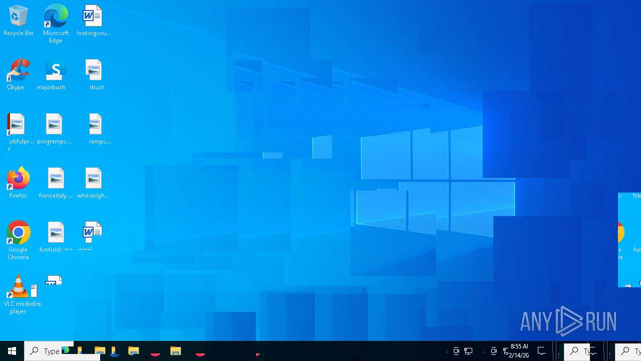Select the funfields.jpg file icon
Screen dimensions: 641x361
tap(56, 237)
